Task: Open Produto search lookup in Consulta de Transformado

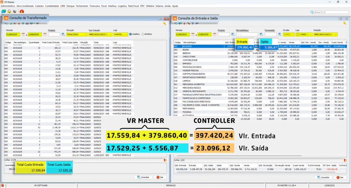Action: point(63,35)
